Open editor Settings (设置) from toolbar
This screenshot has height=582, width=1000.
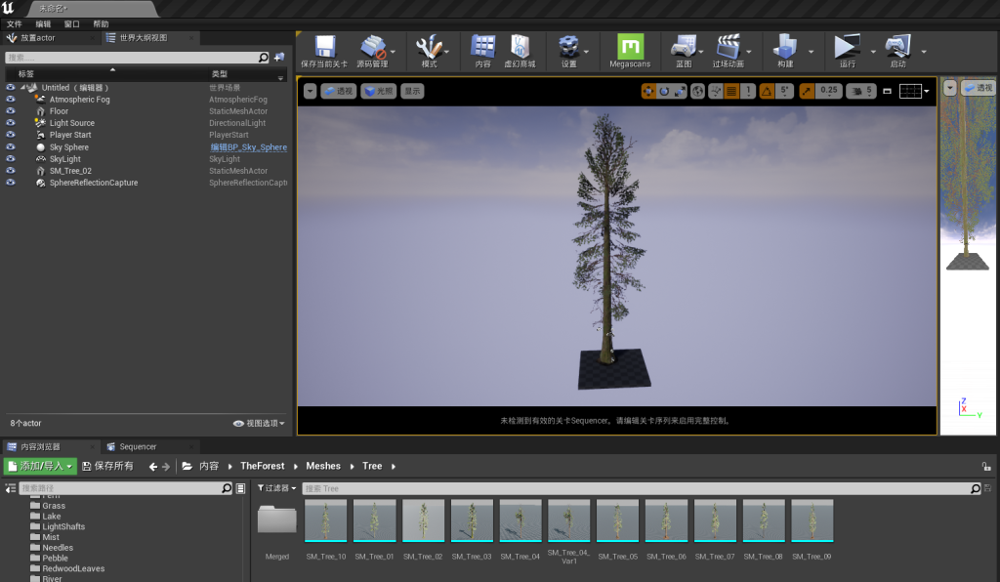click(x=568, y=47)
